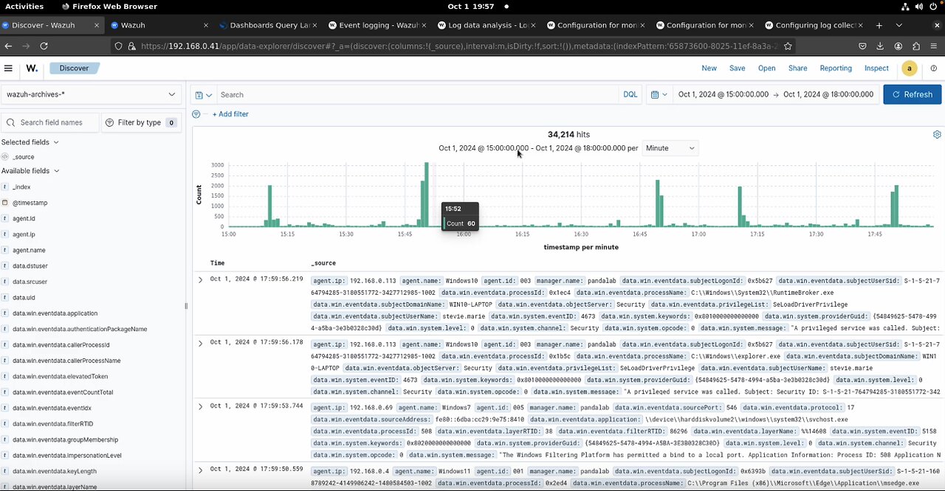Open the clock showing Oct 1 19:57
945x491 pixels.
[471, 6]
